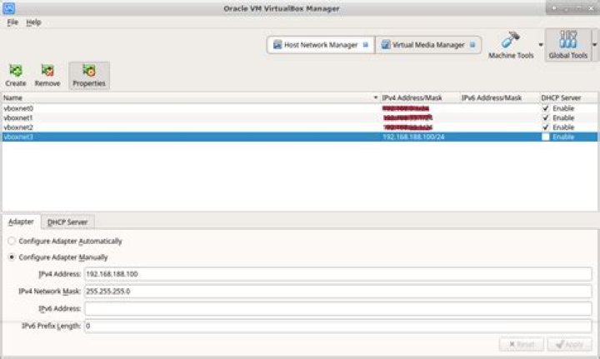Click the Remove network toolbar icon
This screenshot has height=359, width=600.
click(x=47, y=70)
